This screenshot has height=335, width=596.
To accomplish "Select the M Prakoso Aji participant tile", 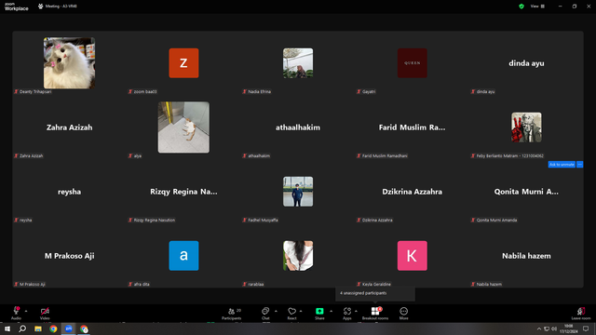I will 69,256.
